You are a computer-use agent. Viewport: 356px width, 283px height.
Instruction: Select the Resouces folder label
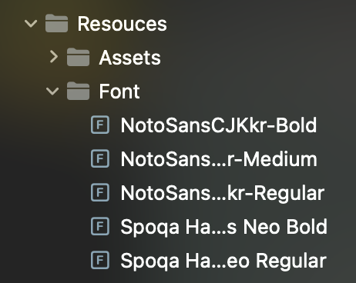click(123, 24)
